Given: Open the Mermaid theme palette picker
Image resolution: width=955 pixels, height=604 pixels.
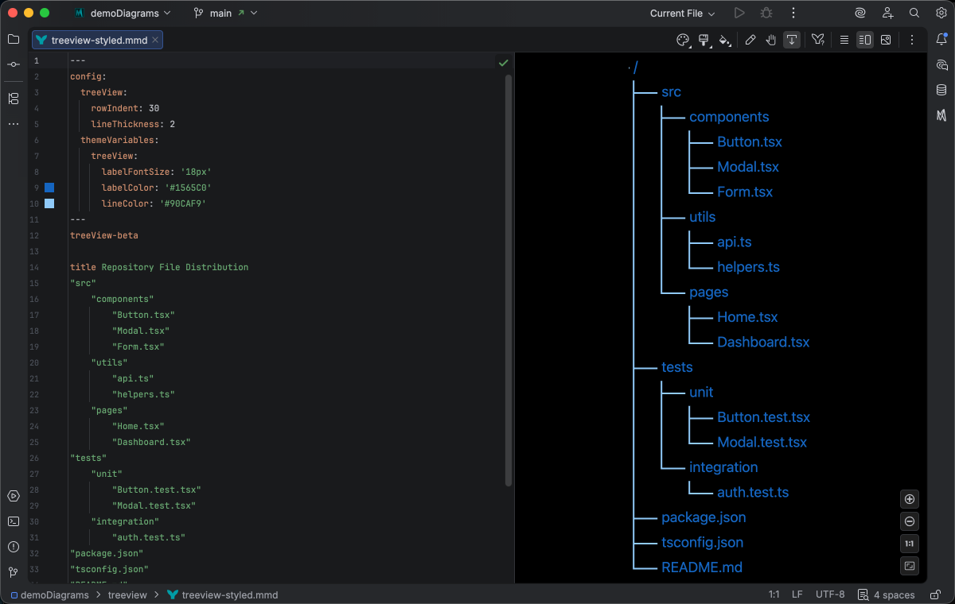Looking at the screenshot, I should pos(683,39).
